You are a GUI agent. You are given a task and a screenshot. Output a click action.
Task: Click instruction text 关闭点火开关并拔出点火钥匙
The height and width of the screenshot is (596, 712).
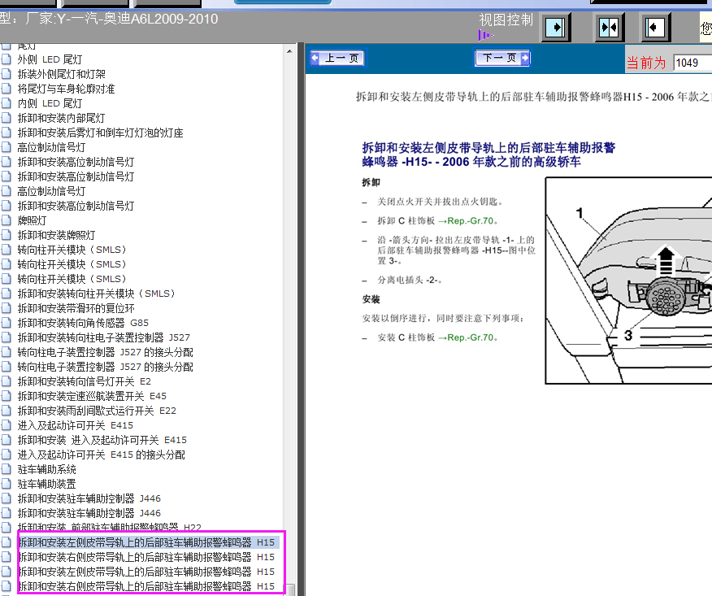[x=440, y=202]
